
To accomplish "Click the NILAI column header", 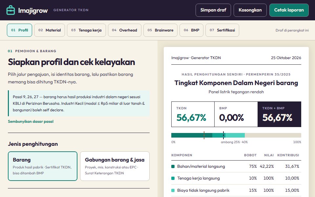I will (269, 155).
